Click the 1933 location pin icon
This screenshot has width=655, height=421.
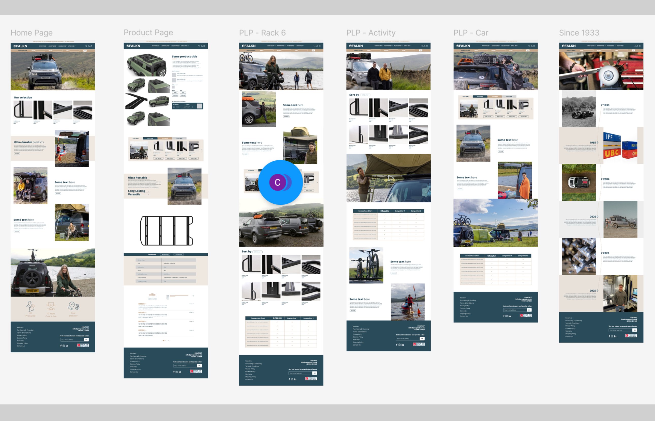point(602,105)
